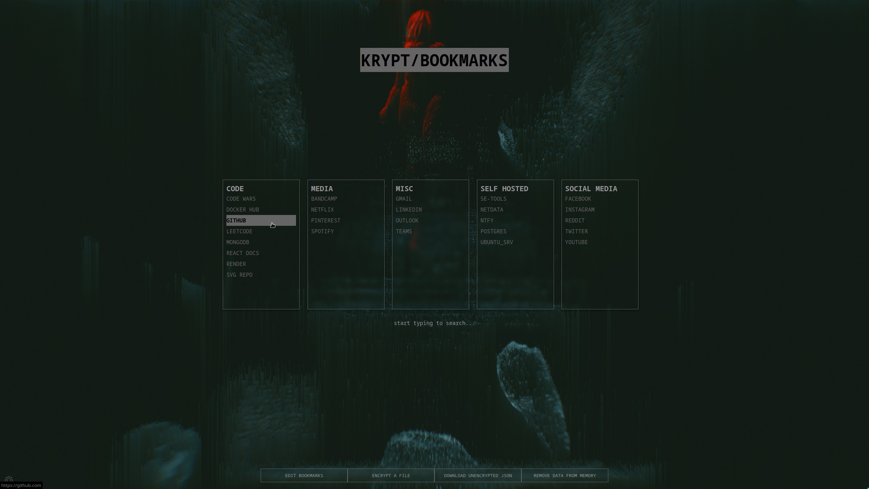This screenshot has height=489, width=869.
Task: Open Gmail from the Misc list
Action: coord(403,199)
